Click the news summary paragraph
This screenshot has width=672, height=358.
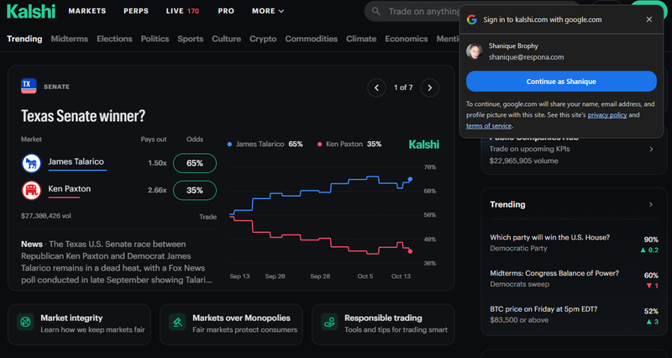click(118, 262)
